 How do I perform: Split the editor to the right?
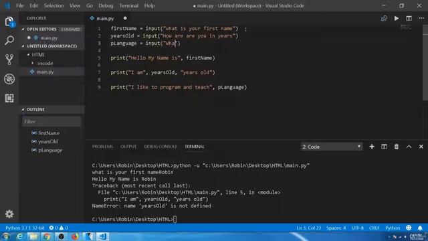coord(409,18)
